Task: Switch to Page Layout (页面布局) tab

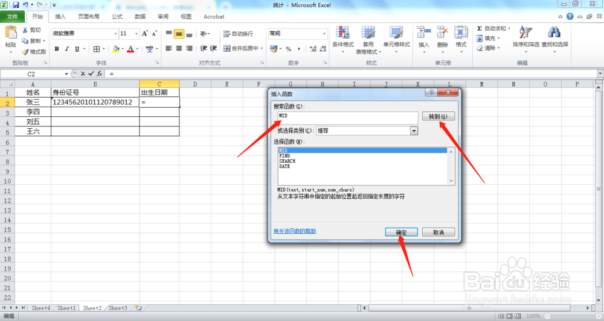Action: (x=89, y=16)
